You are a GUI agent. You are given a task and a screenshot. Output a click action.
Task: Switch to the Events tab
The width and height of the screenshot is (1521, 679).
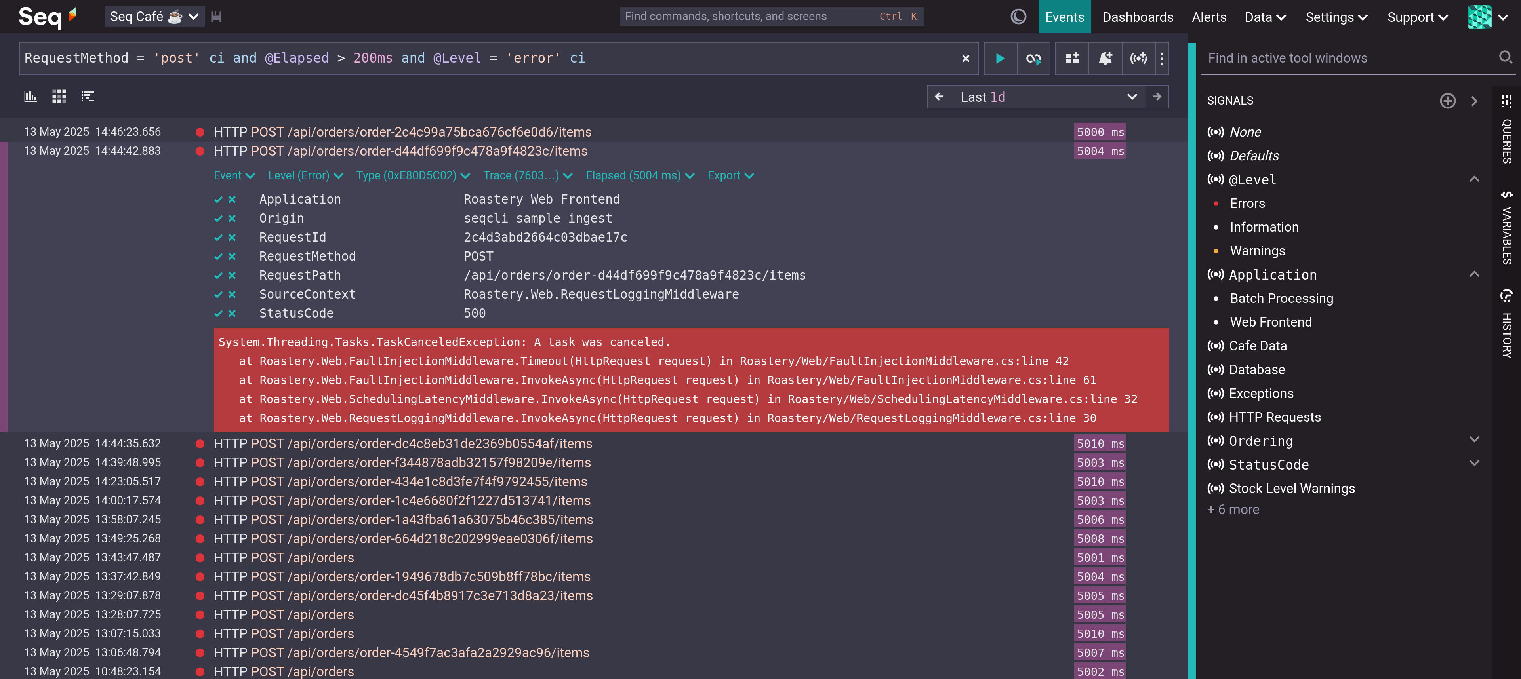coord(1064,17)
